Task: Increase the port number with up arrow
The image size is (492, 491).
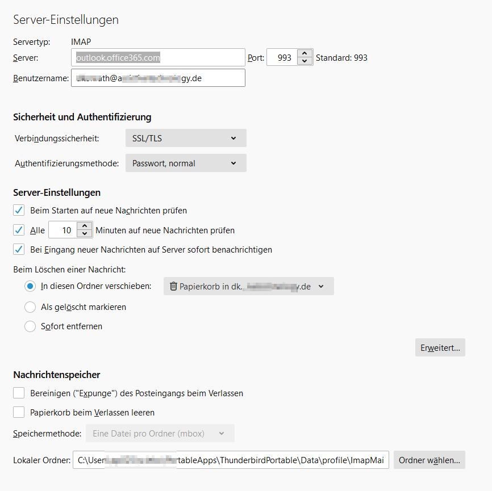Action: pos(305,53)
